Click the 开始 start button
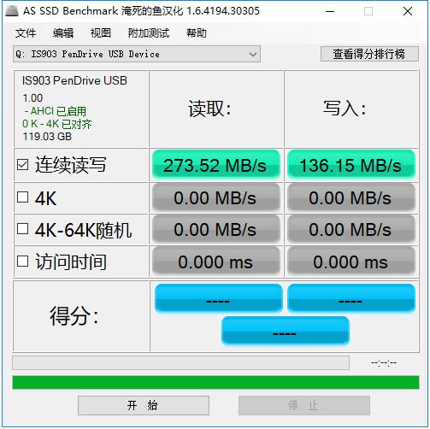Screen dimensions: 430x429 144,405
